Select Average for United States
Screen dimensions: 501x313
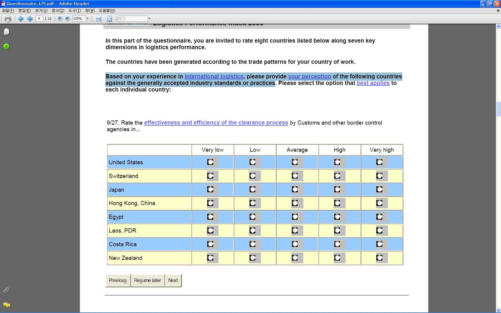point(295,162)
